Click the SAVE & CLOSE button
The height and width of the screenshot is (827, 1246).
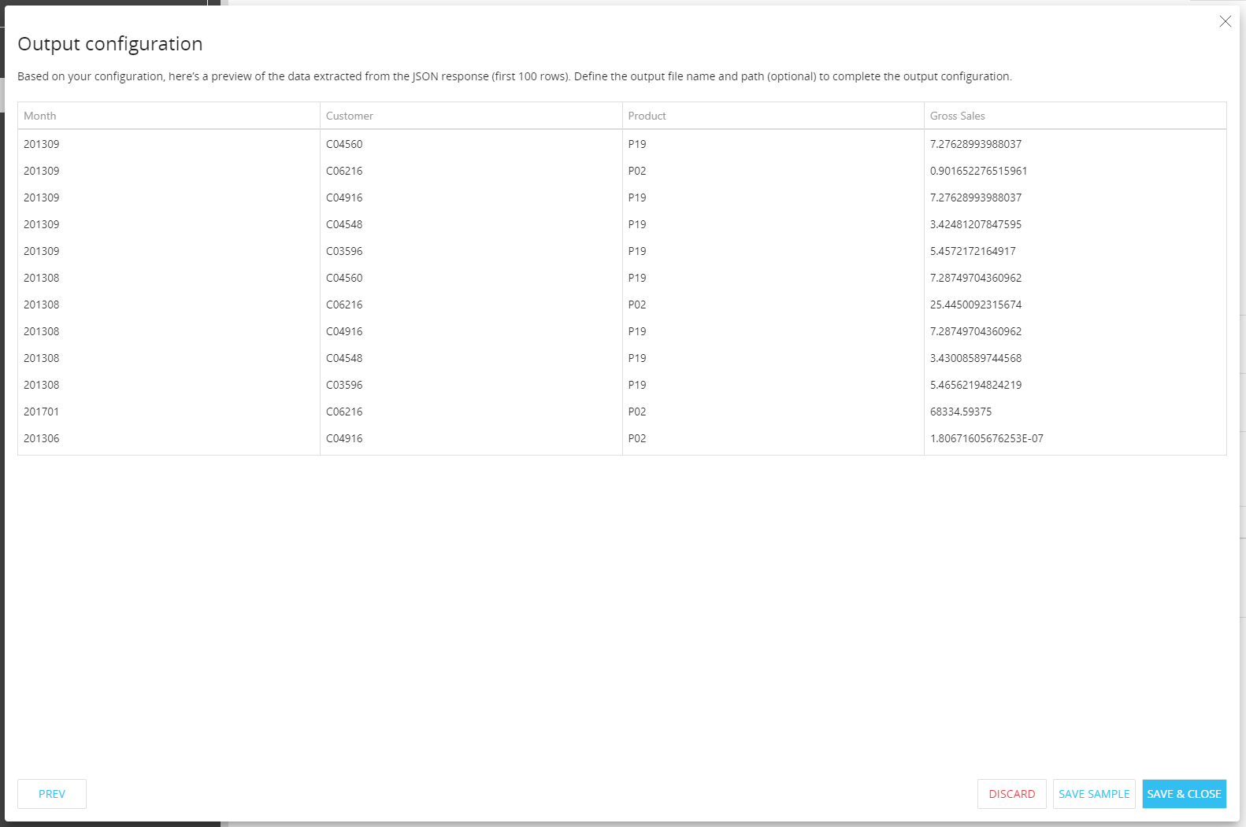point(1184,794)
